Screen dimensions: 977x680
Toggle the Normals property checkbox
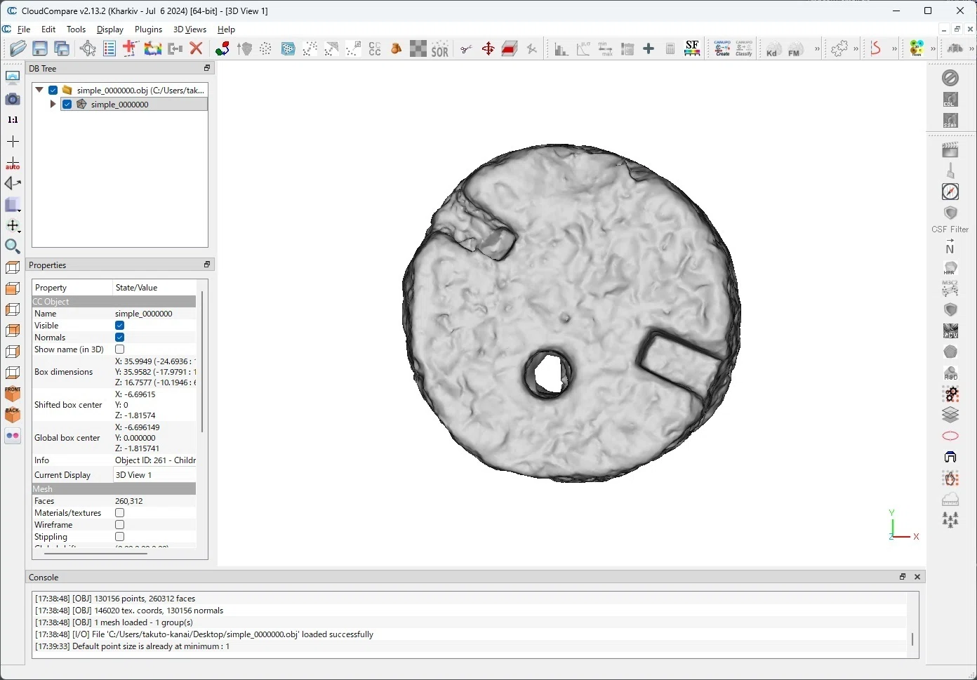point(120,338)
